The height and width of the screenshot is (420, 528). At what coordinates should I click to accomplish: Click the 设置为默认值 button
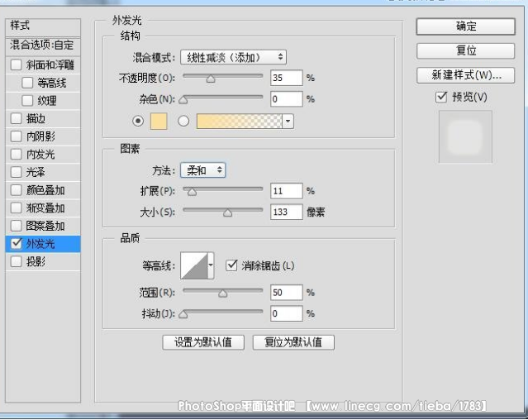(203, 342)
